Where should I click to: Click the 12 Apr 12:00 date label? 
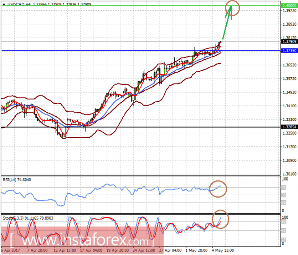(65, 250)
